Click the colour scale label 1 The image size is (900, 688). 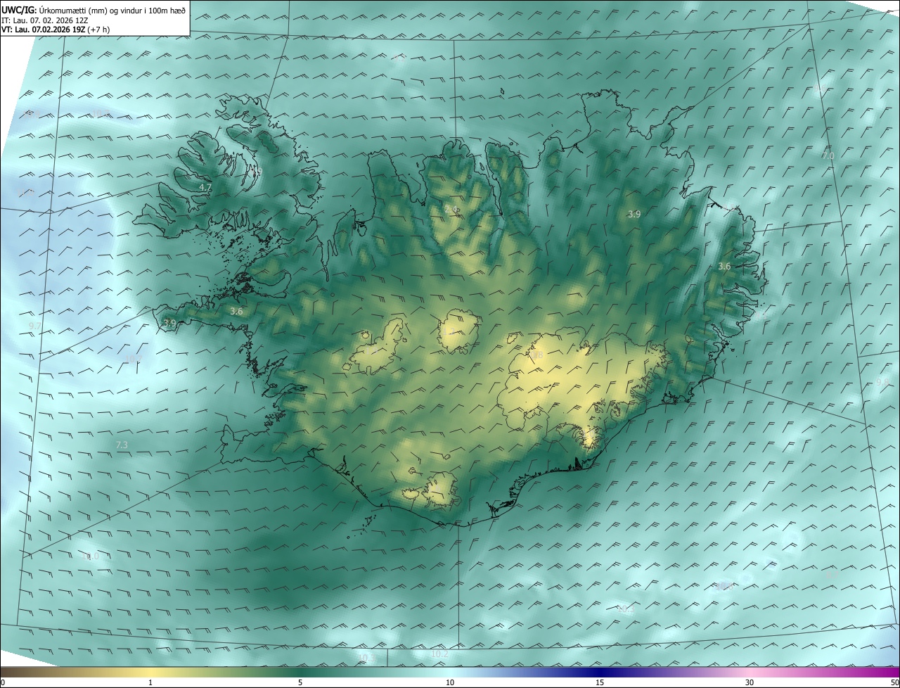coord(151,682)
